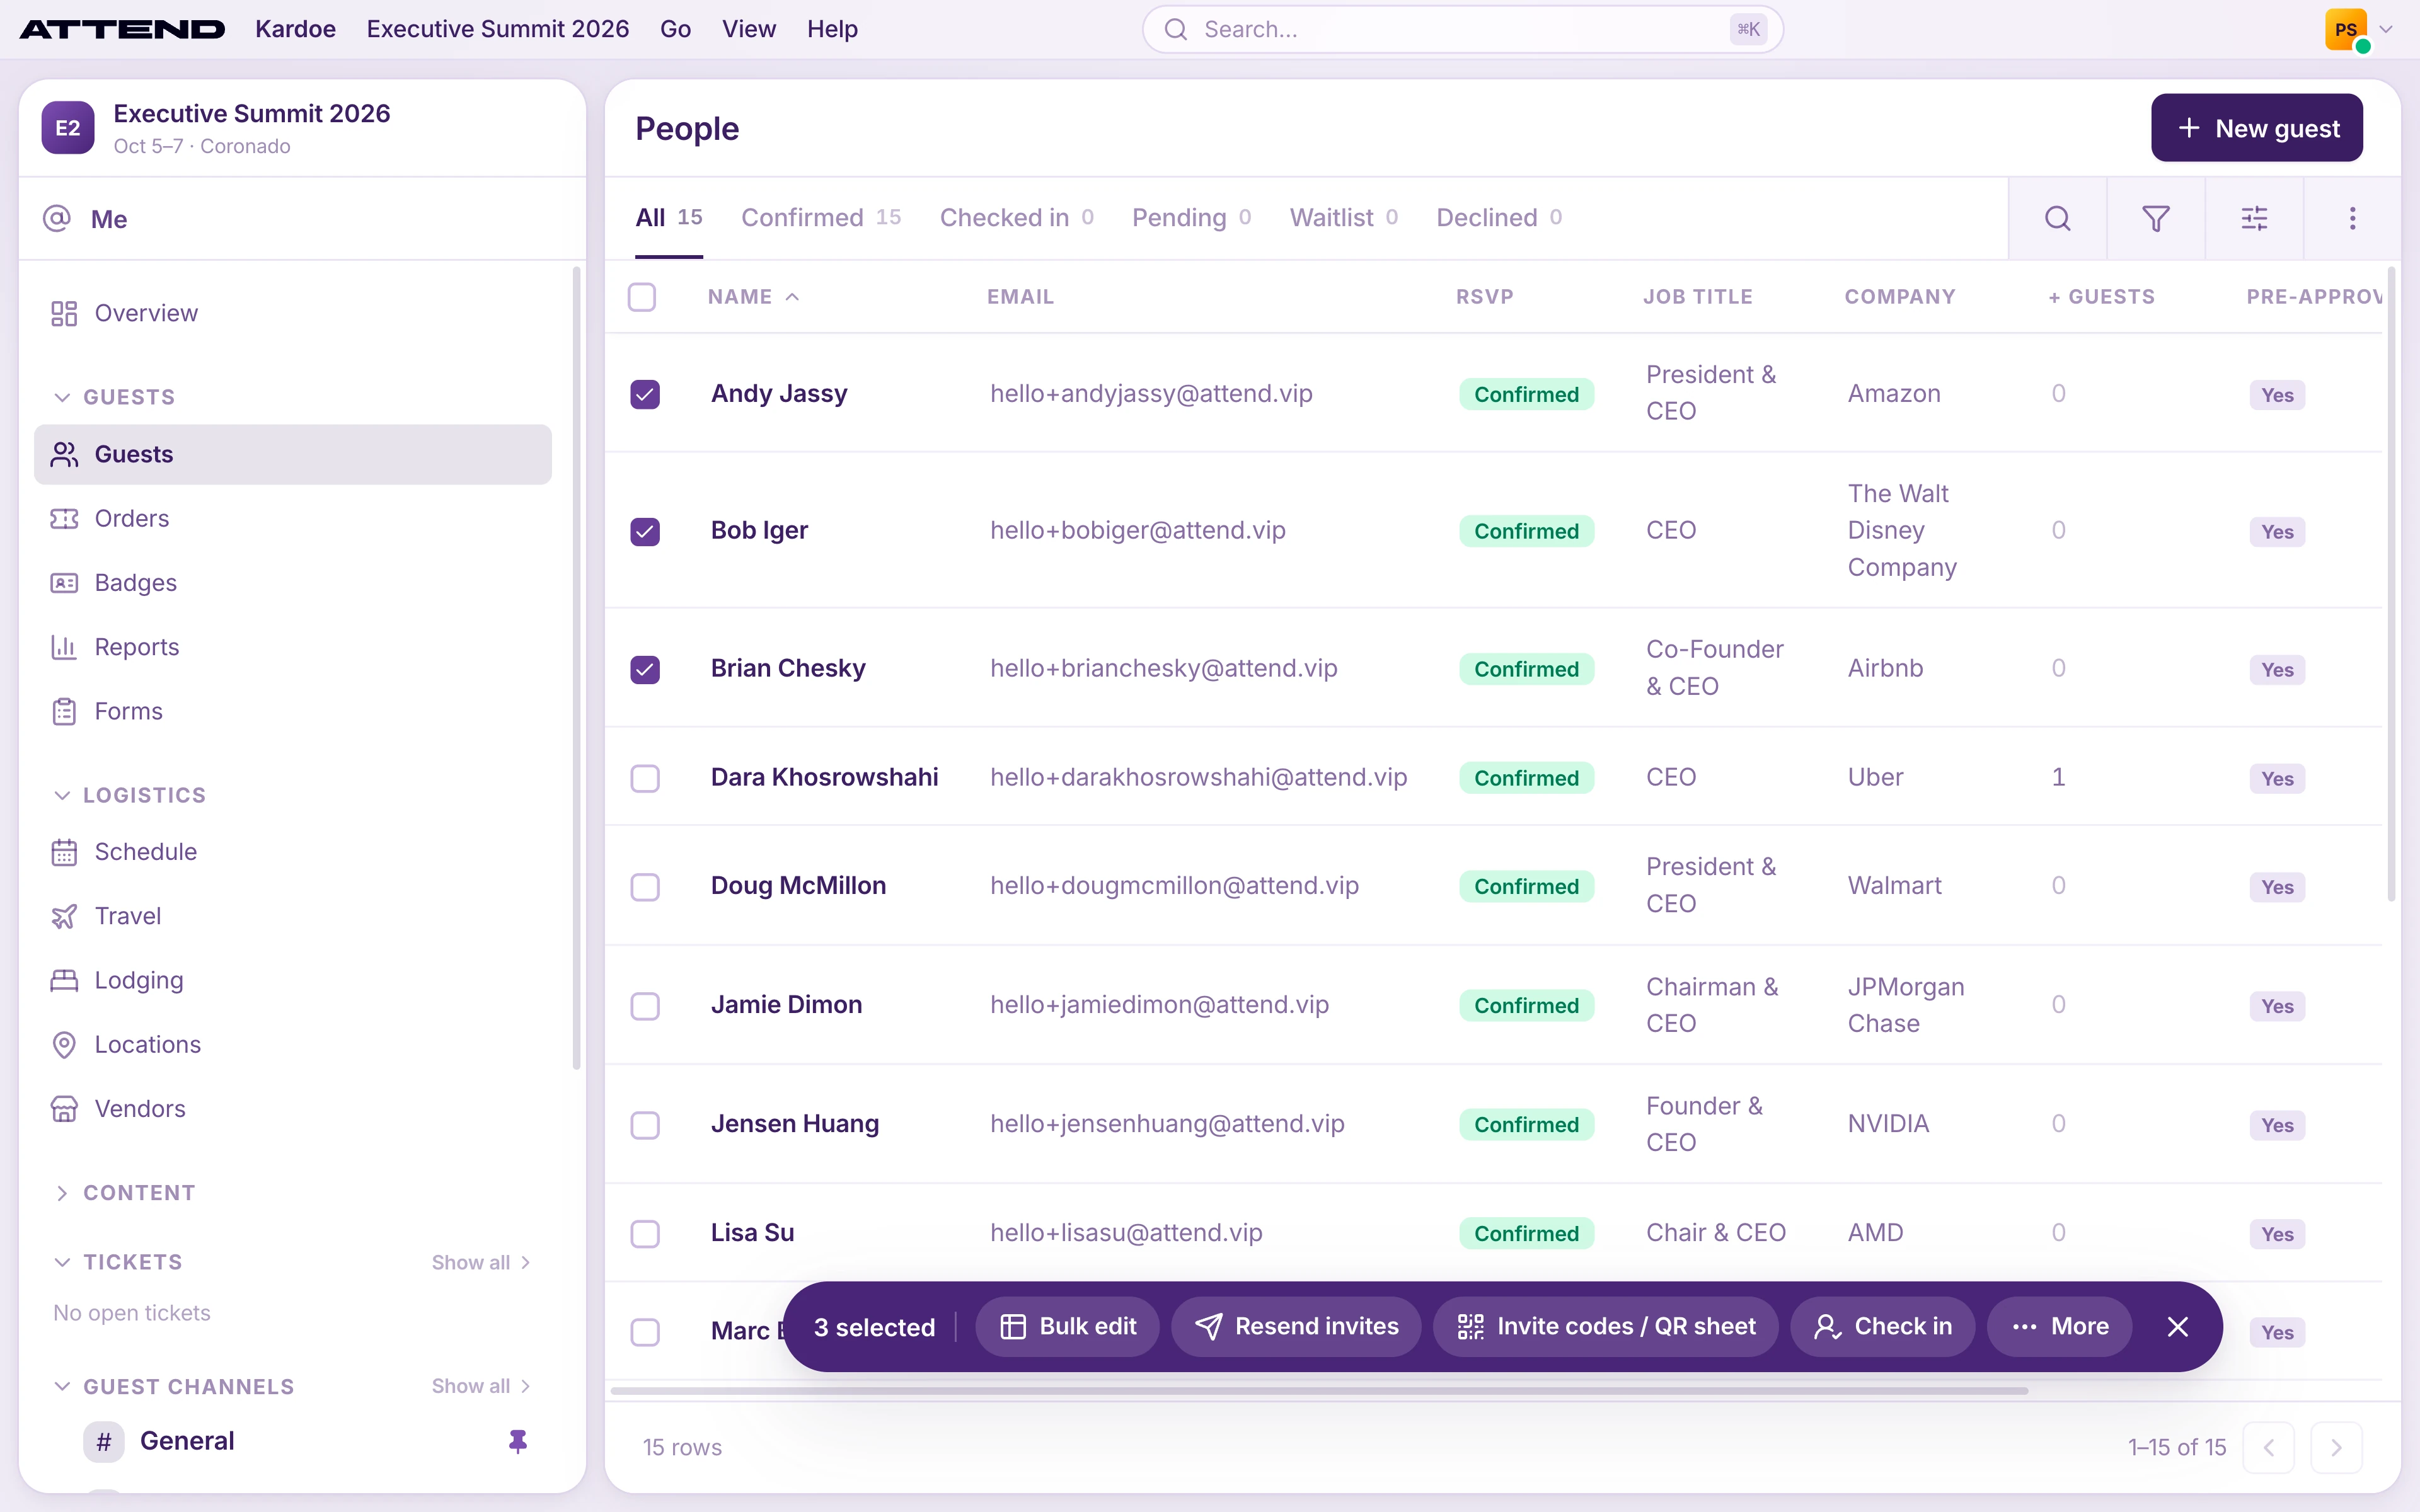Click the New guest button
This screenshot has width=2420, height=1512.
[x=2257, y=128]
